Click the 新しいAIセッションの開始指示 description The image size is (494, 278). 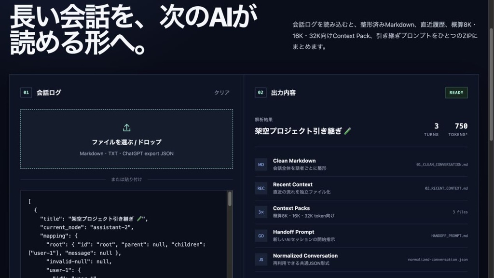304,239
